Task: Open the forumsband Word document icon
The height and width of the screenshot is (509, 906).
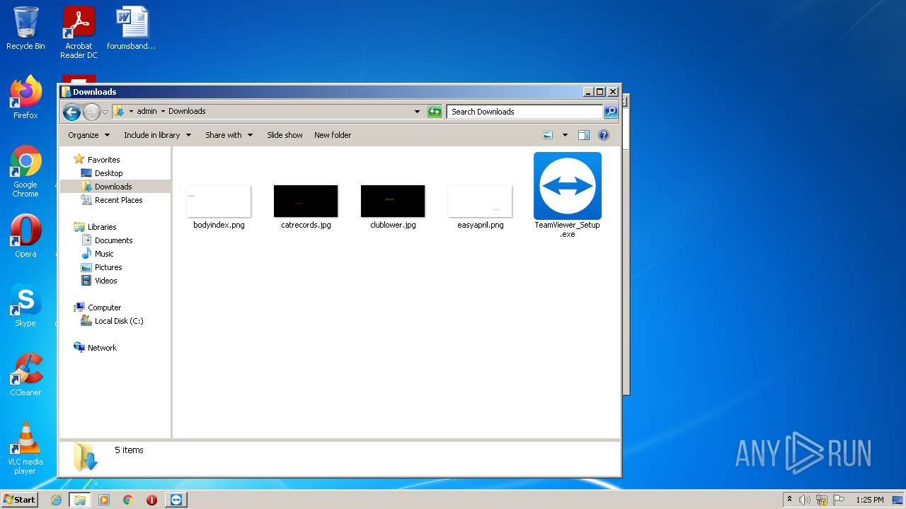Action: tap(132, 28)
